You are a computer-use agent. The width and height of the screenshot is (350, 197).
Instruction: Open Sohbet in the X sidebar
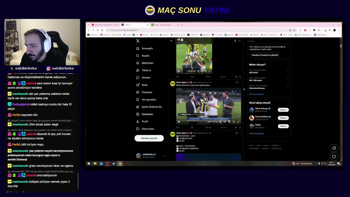[x=143, y=78]
